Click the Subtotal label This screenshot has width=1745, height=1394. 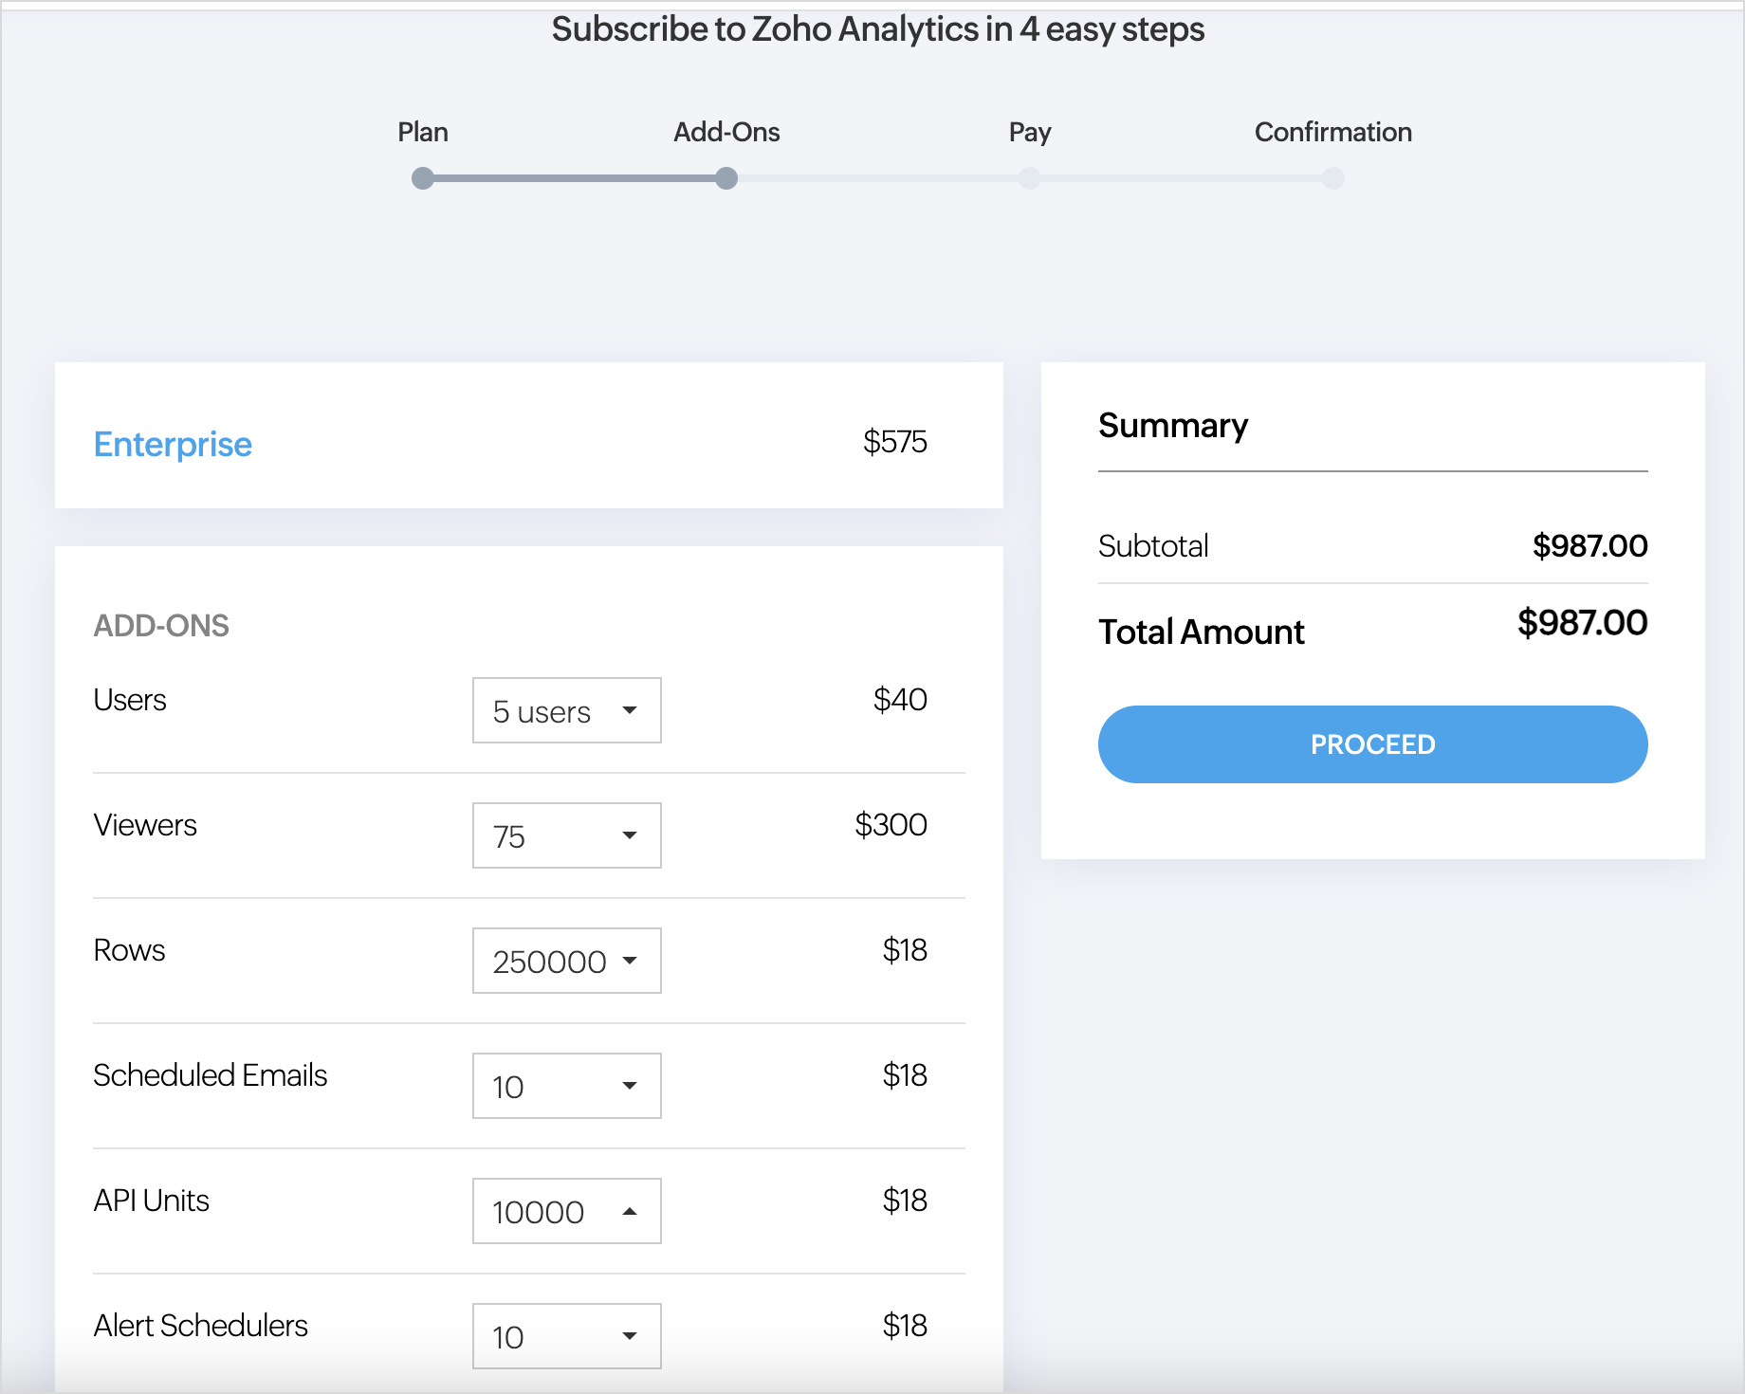click(x=1153, y=546)
